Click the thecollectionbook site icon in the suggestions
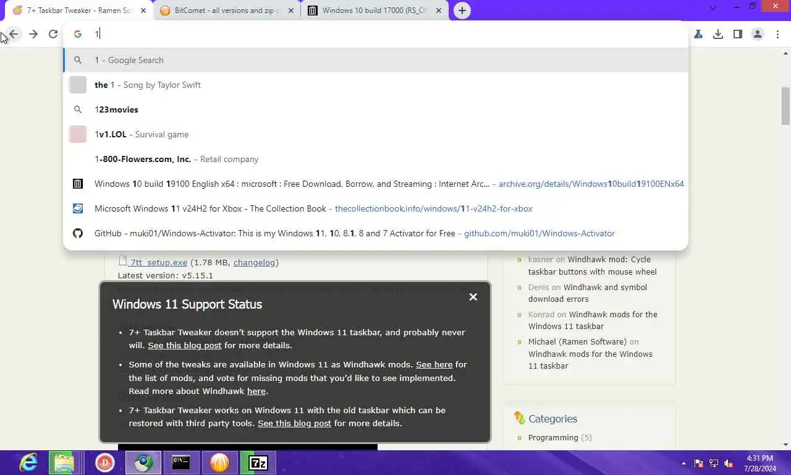This screenshot has width=791, height=475. point(78,208)
